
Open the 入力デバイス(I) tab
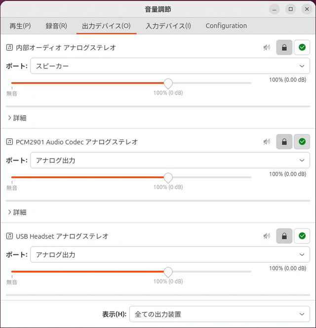click(168, 26)
